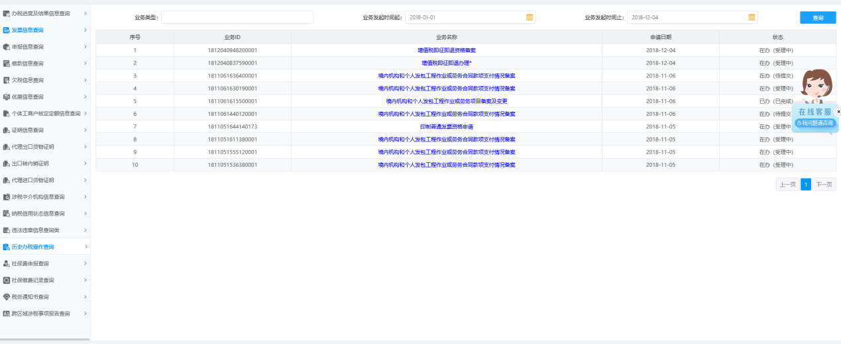Open the 增值税即征即退资格备案 link
841x344 pixels.
tap(446, 50)
